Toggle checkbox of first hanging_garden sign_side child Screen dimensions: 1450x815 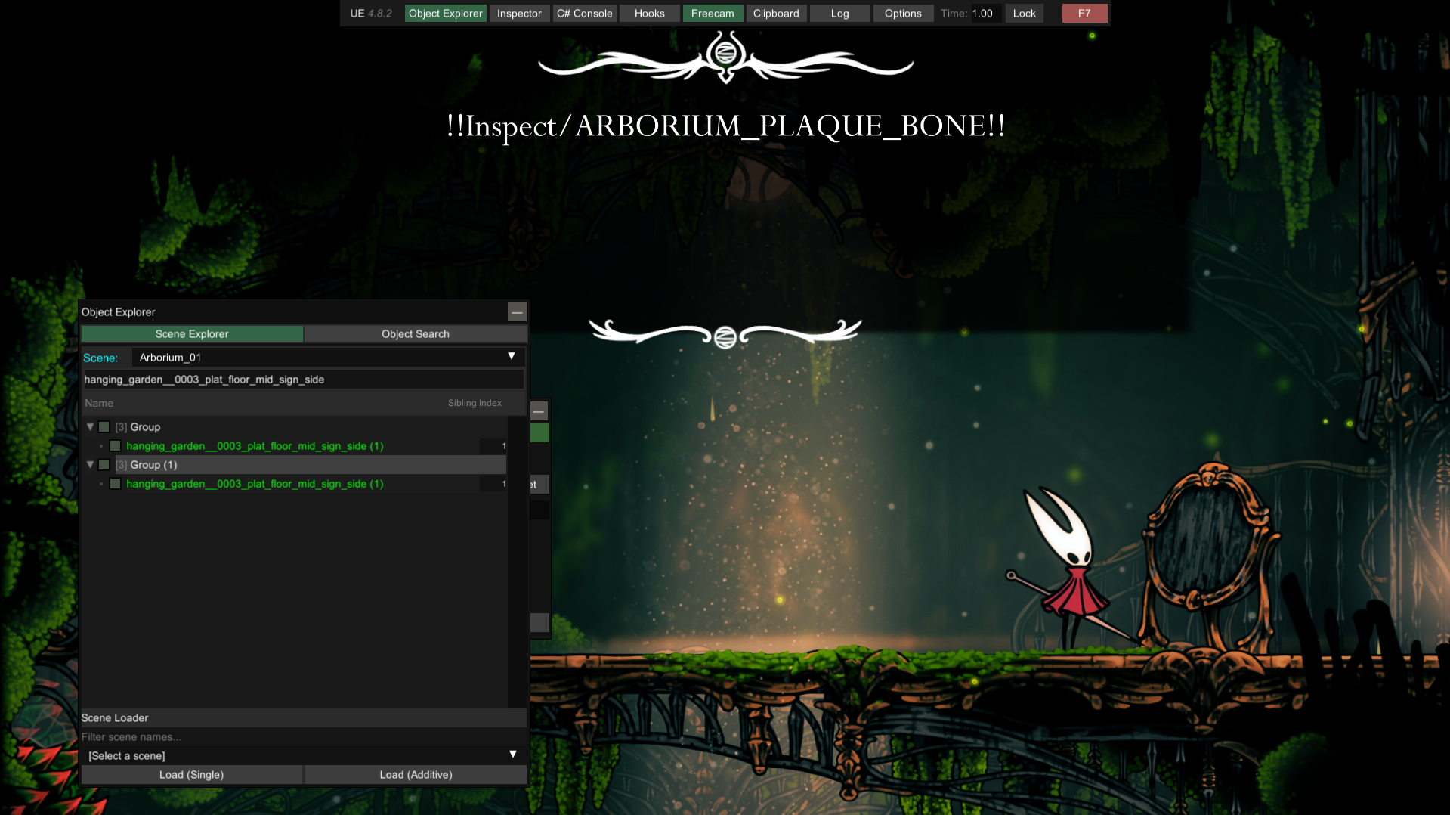pyautogui.click(x=116, y=446)
